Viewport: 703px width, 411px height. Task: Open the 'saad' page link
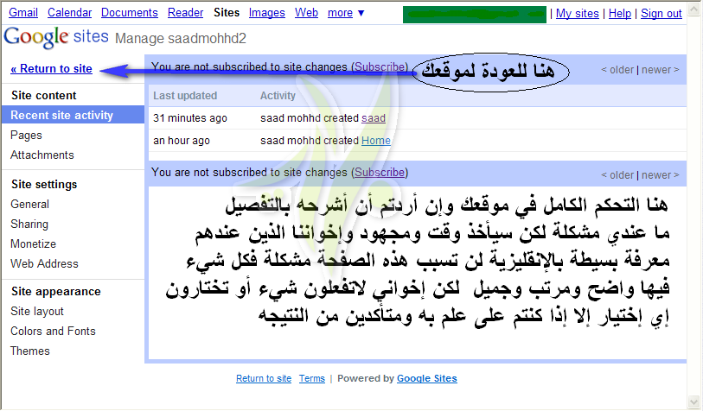374,118
